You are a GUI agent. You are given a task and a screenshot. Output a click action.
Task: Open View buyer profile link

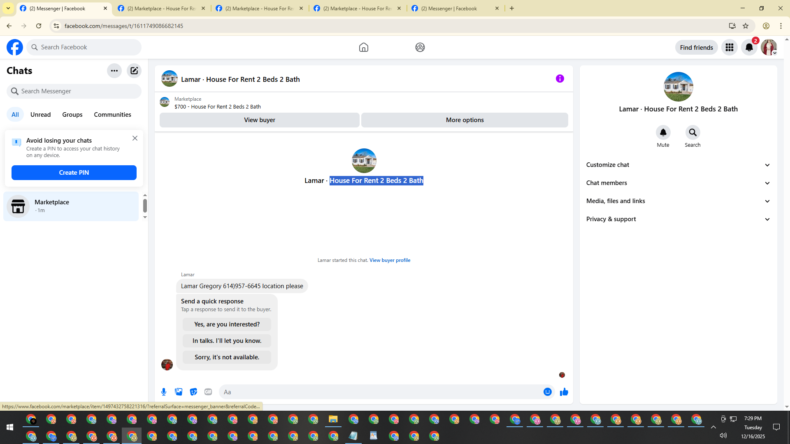390,260
